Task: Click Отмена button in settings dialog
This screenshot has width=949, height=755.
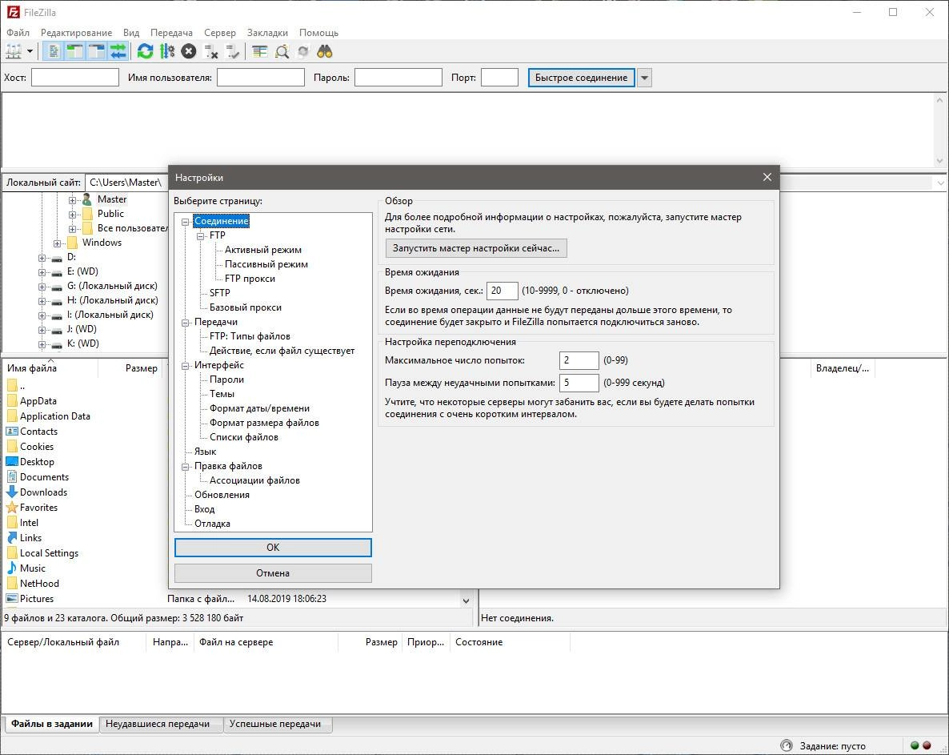Action: (x=273, y=573)
